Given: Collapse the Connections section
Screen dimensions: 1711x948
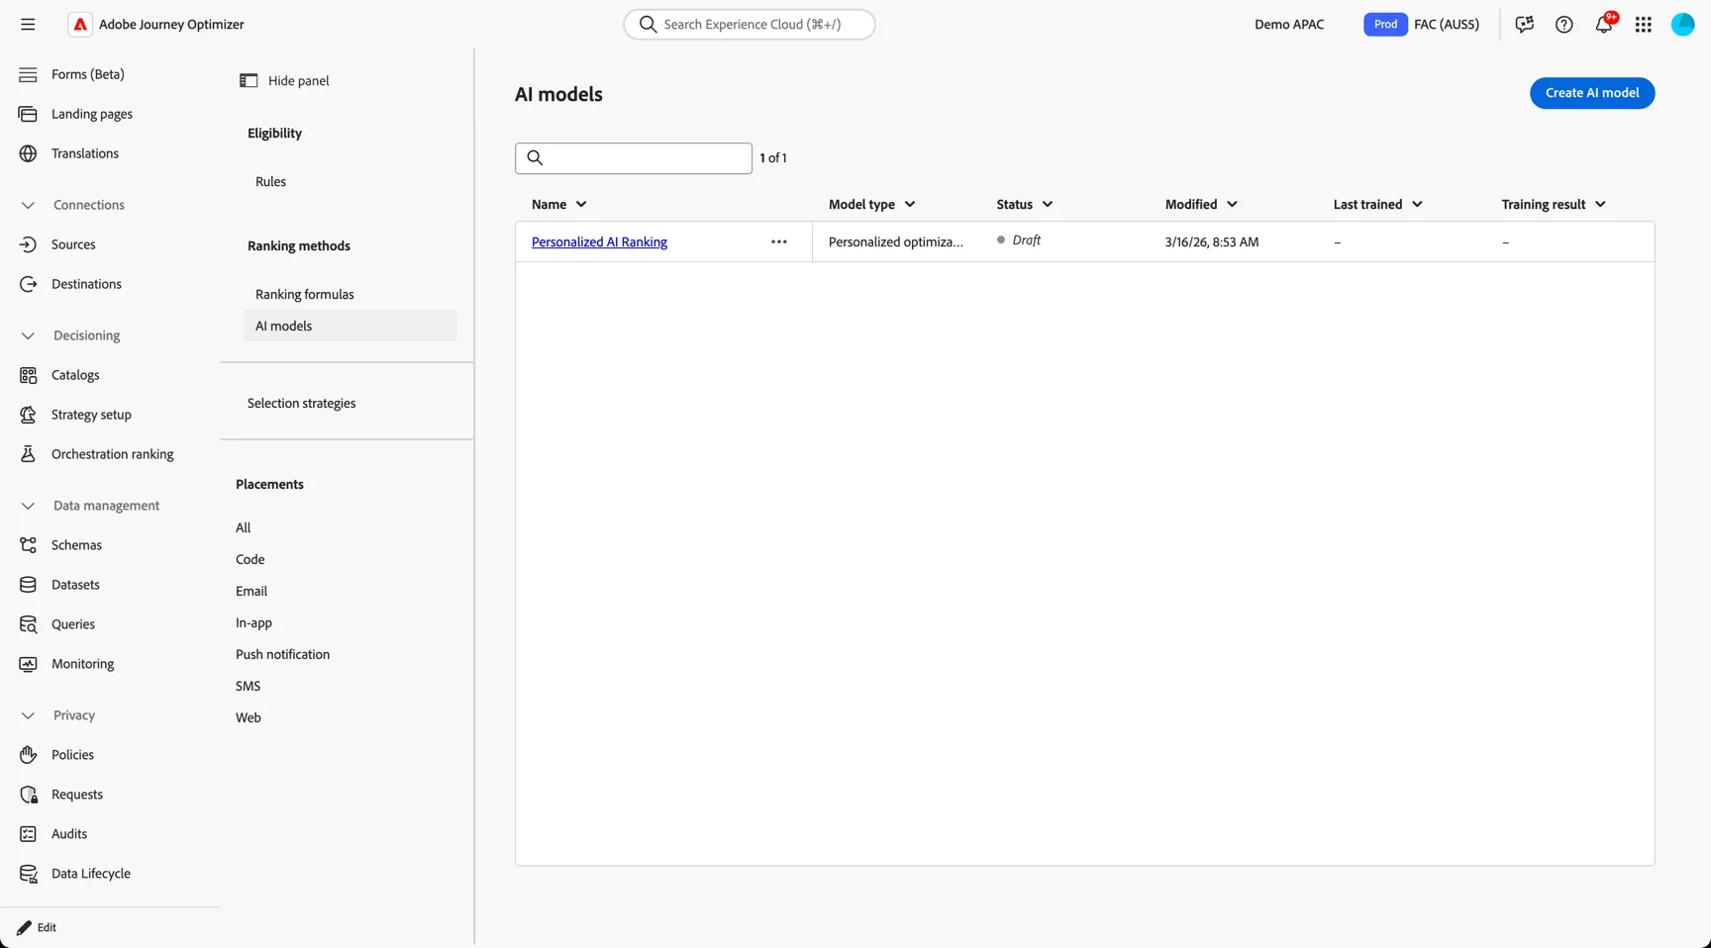Looking at the screenshot, I should (28, 205).
